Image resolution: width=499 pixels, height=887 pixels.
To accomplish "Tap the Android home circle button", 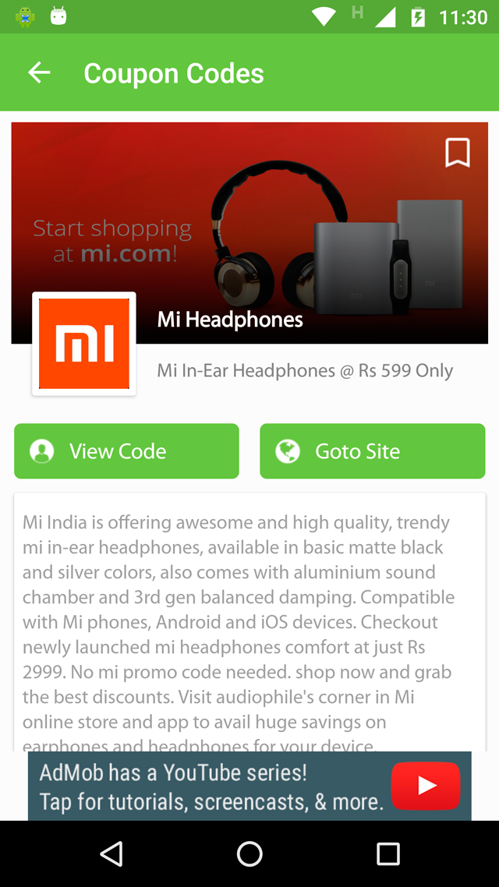I will 249,853.
